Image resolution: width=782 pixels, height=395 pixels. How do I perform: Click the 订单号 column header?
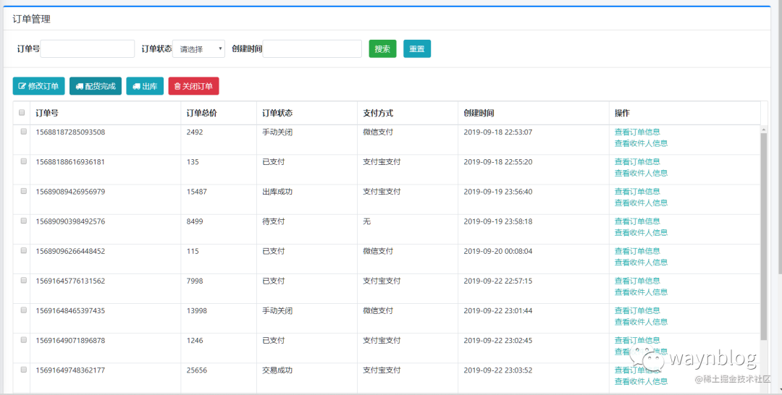[x=47, y=113]
